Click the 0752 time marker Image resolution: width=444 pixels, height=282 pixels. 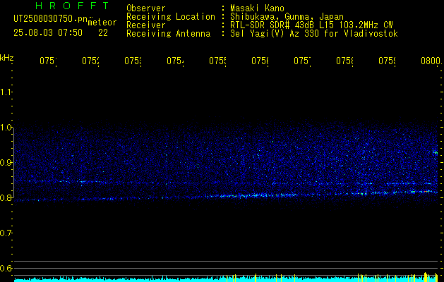point(90,61)
